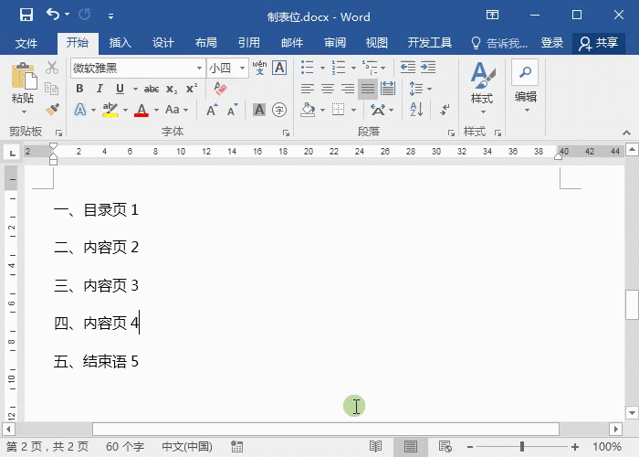Increase indent icon
The image size is (639, 457).
click(x=428, y=68)
